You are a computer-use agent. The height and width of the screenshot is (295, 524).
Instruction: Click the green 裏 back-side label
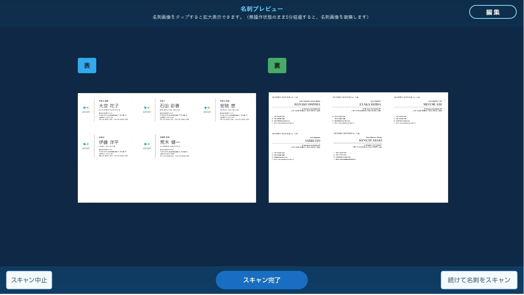pyautogui.click(x=277, y=66)
